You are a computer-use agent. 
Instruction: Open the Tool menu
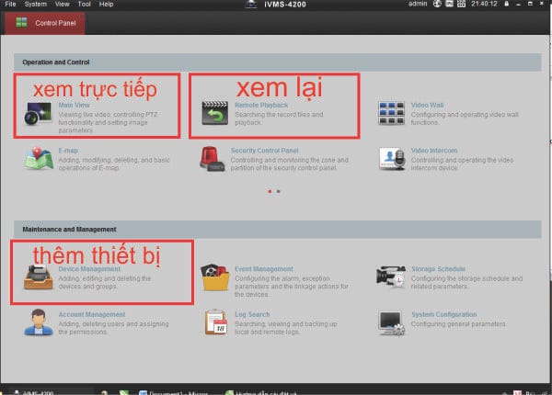pos(84,5)
